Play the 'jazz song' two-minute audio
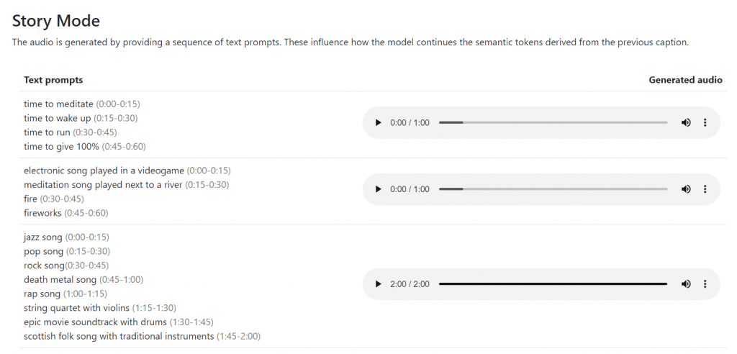 [378, 284]
